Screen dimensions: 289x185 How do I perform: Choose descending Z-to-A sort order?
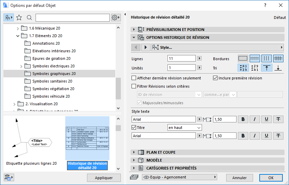pyautogui.click(x=255, y=68)
